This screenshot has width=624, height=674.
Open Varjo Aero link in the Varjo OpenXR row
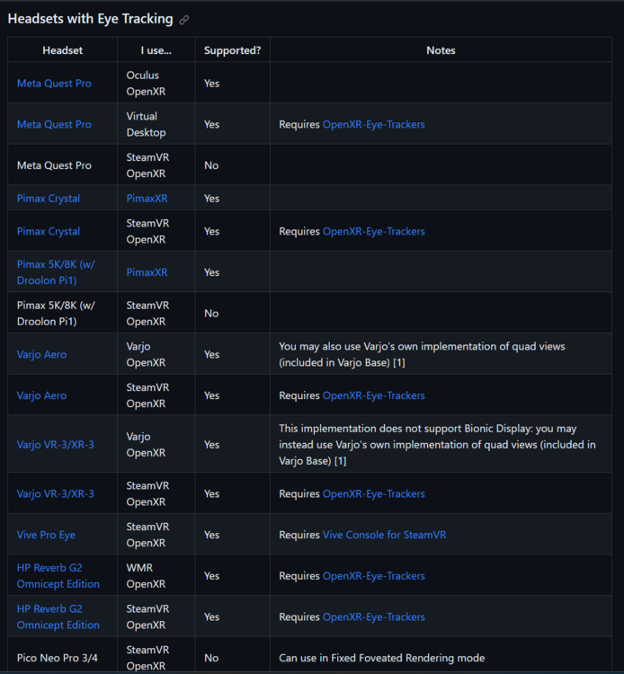41,355
